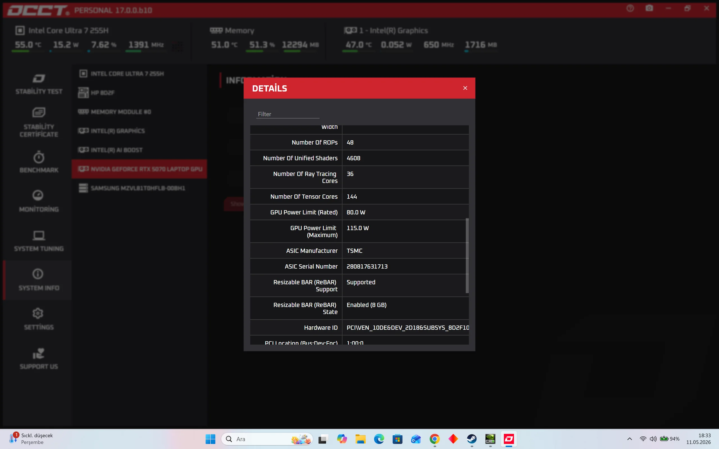Open Task View from the taskbar
This screenshot has height=449, width=719.
click(x=323, y=439)
